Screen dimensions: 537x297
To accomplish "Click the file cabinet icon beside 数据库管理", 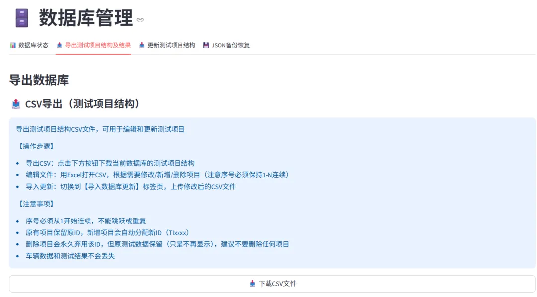I will [x=22, y=18].
